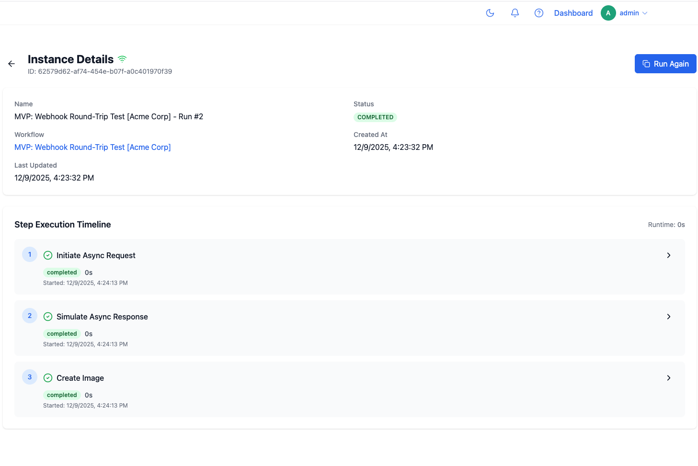Click the live connection signal icon beside Instance Details
698x466 pixels.
coord(122,58)
